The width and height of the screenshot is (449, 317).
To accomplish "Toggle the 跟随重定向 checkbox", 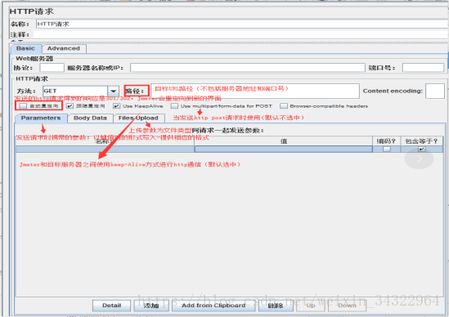I will [70, 106].
